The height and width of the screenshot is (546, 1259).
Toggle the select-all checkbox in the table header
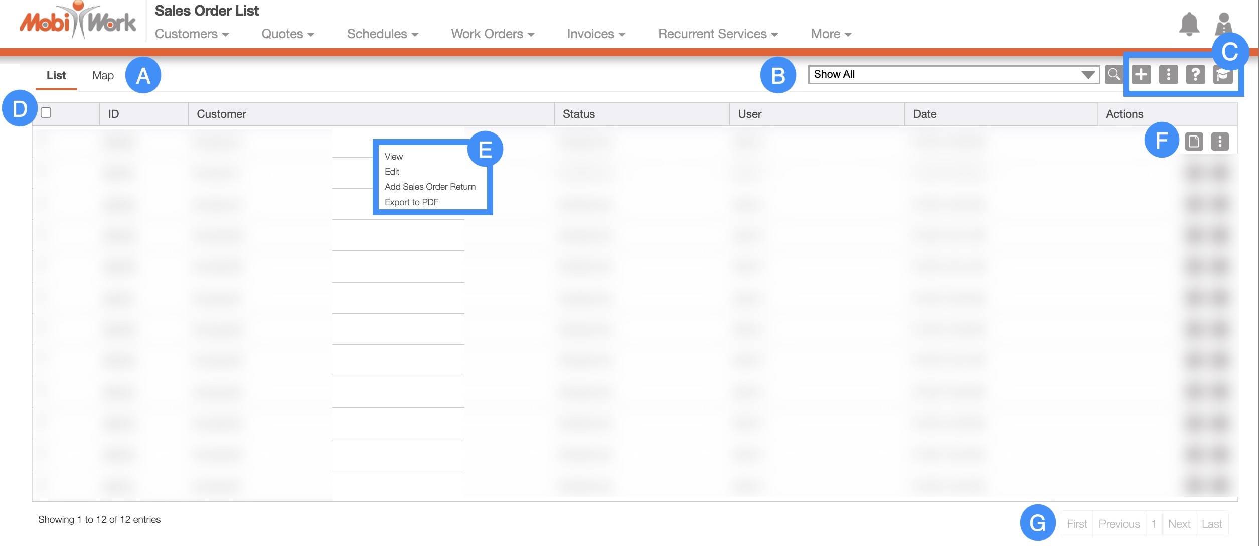(x=46, y=113)
